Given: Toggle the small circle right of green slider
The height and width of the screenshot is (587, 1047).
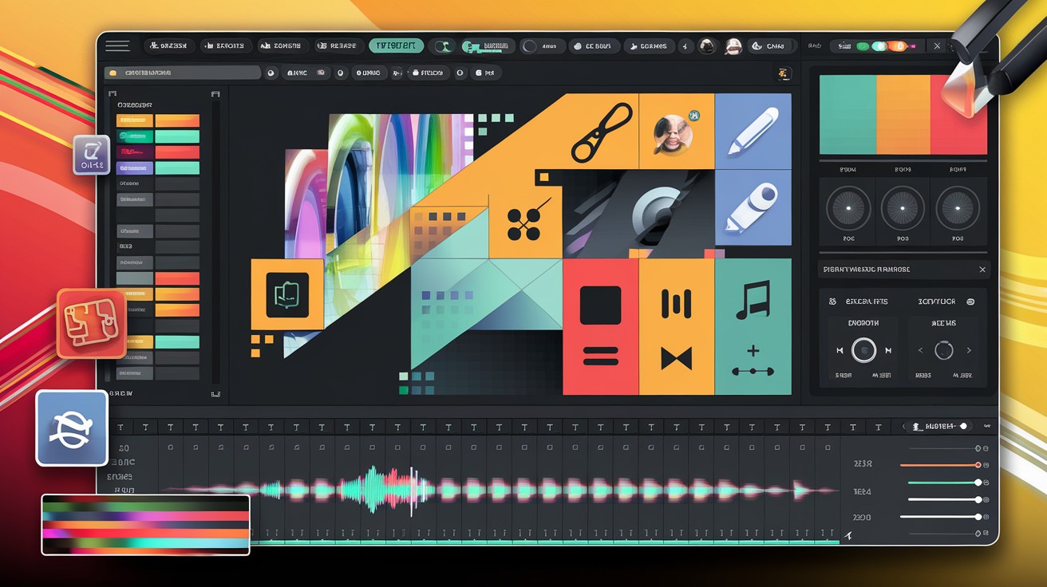Looking at the screenshot, I should tap(987, 483).
